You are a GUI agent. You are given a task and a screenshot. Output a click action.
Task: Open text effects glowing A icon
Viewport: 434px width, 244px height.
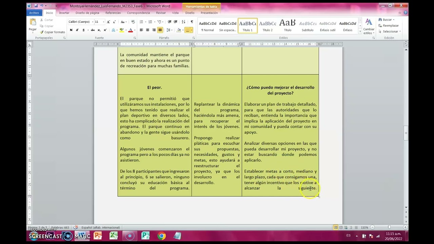click(114, 30)
